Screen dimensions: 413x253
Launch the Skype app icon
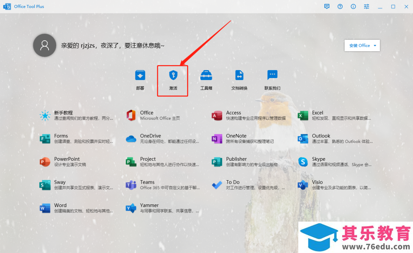tap(303, 162)
